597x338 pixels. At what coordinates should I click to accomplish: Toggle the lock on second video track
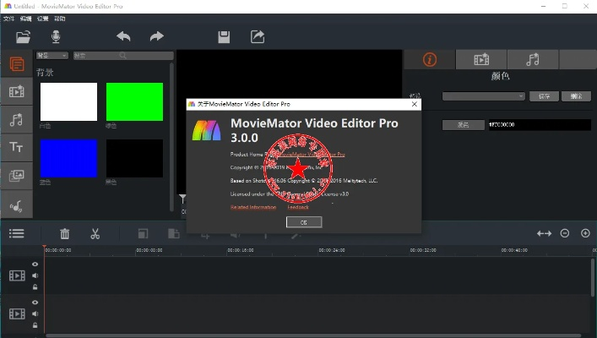click(35, 324)
